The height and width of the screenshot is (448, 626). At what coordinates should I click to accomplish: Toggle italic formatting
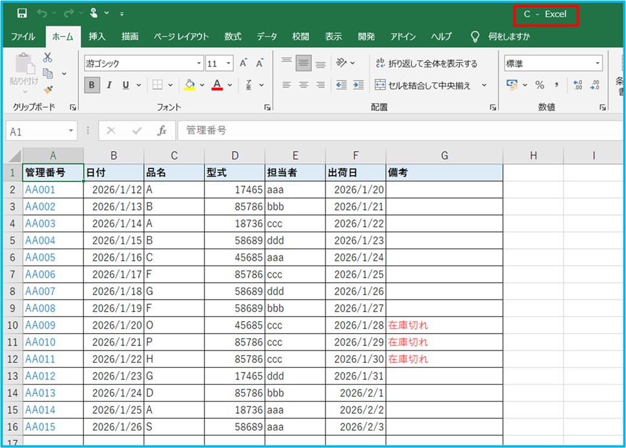tap(109, 85)
